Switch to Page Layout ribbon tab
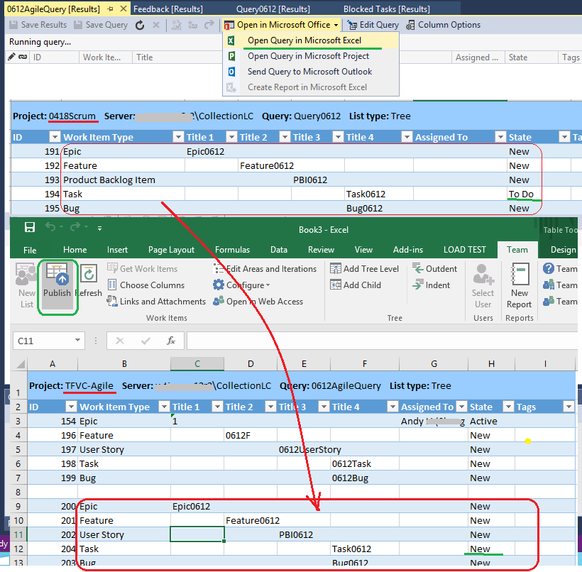This screenshot has width=582, height=572. click(171, 250)
